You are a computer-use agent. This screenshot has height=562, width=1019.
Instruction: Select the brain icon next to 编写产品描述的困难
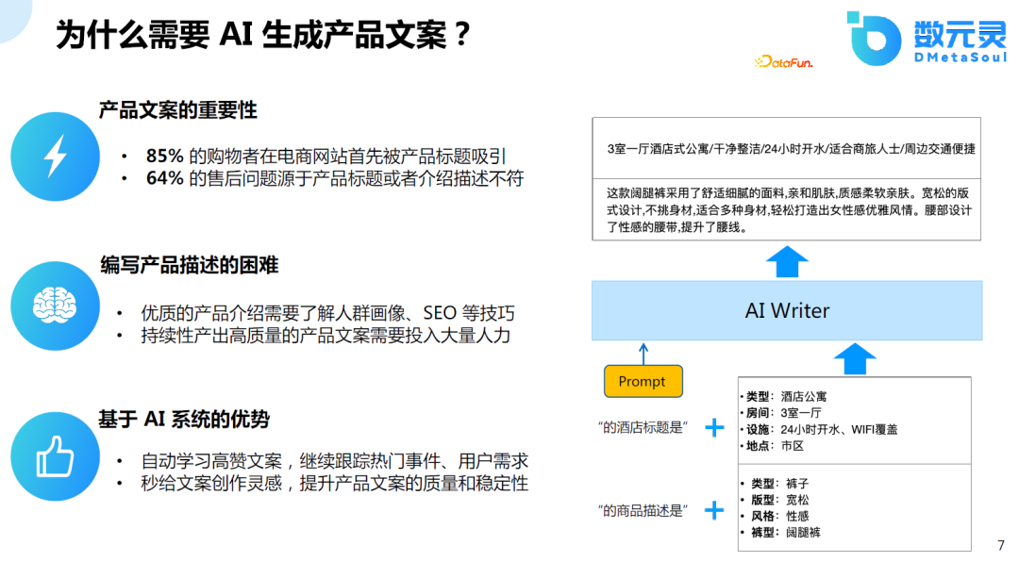(x=55, y=306)
